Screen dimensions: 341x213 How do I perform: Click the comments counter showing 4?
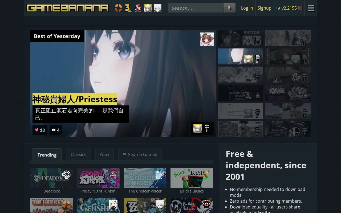click(56, 130)
